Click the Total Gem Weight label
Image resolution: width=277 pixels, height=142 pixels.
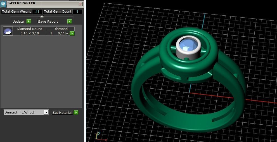point(16,11)
